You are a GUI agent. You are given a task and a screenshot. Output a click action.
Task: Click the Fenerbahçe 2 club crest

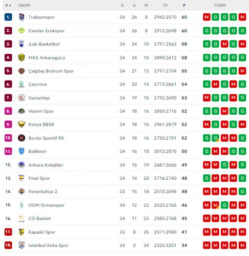tap(21, 192)
